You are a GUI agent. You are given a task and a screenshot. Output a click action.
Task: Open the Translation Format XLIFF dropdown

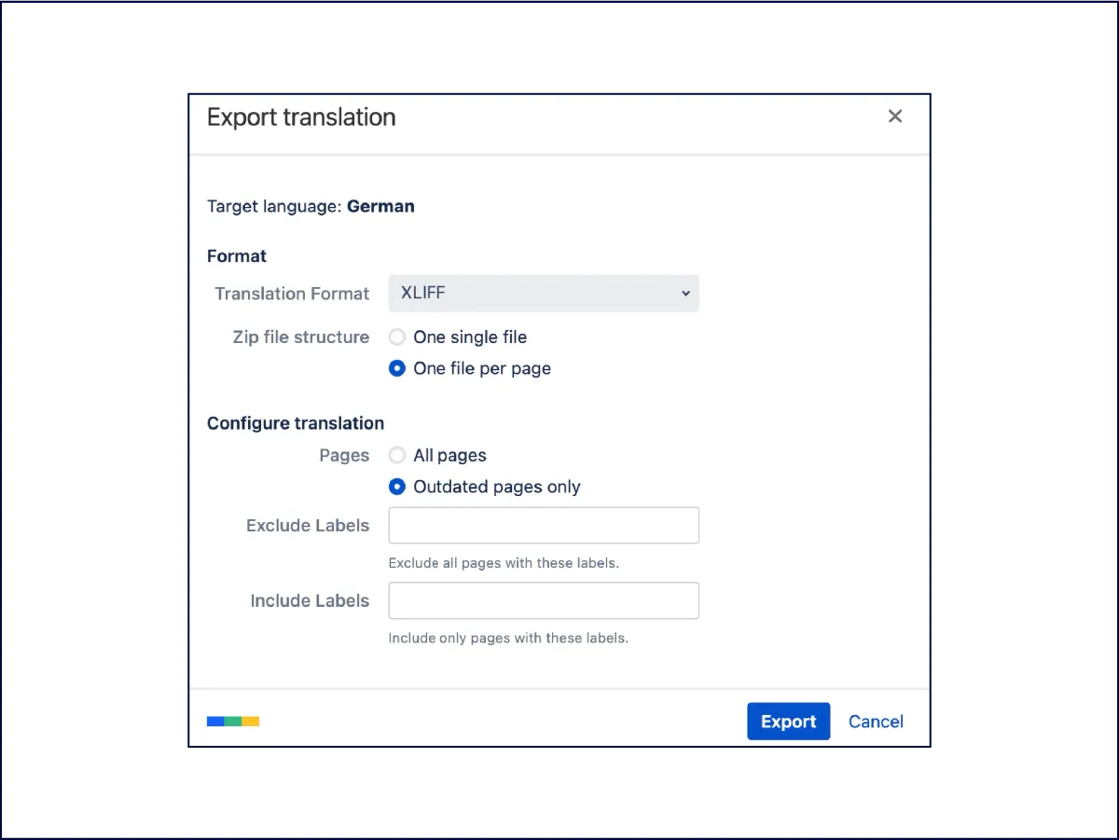tap(544, 293)
